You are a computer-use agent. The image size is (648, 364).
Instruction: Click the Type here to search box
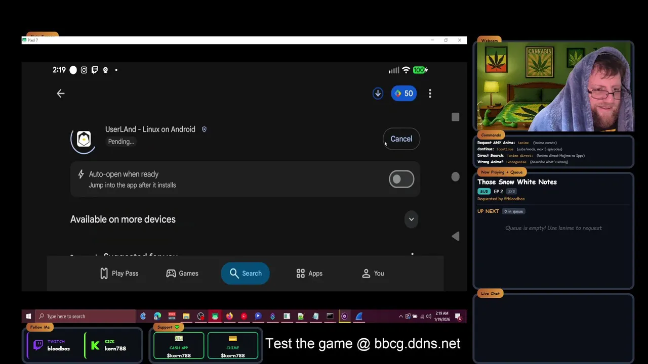[85, 316]
